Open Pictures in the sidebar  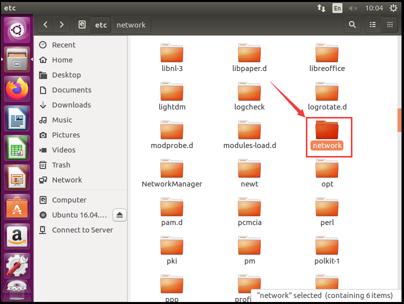pos(81,135)
